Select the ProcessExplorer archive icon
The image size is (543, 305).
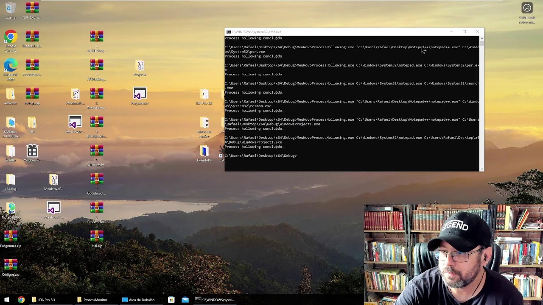(x=32, y=37)
